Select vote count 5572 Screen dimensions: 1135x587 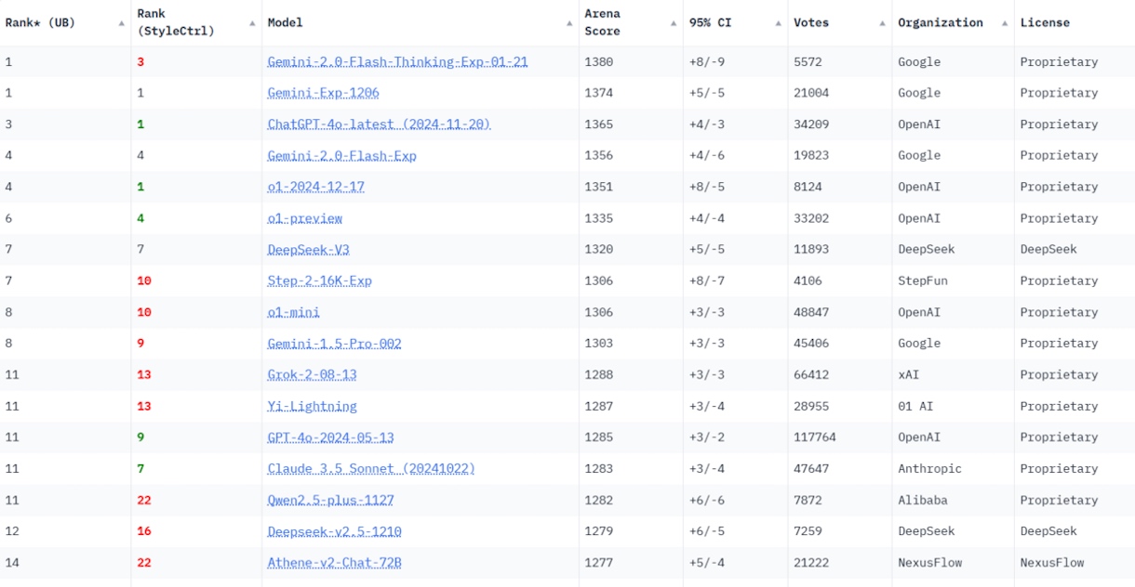pos(808,62)
